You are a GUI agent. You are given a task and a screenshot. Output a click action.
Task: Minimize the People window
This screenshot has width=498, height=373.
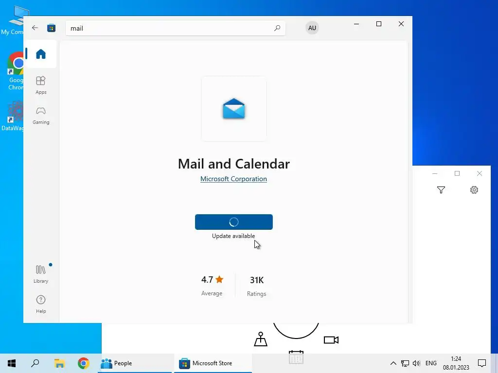coord(435,173)
